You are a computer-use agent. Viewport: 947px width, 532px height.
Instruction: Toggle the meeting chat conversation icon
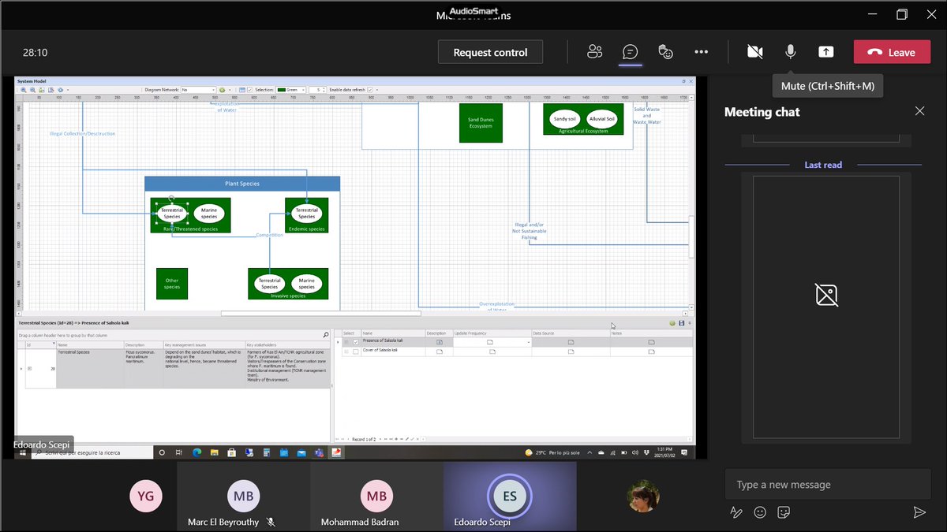coord(630,52)
